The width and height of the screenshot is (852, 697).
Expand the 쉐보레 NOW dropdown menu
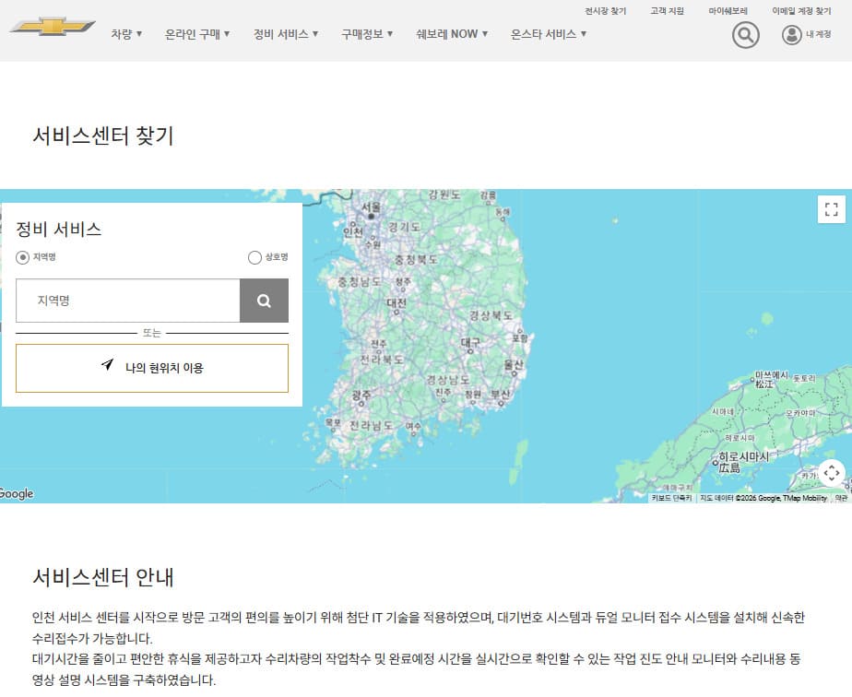452,34
